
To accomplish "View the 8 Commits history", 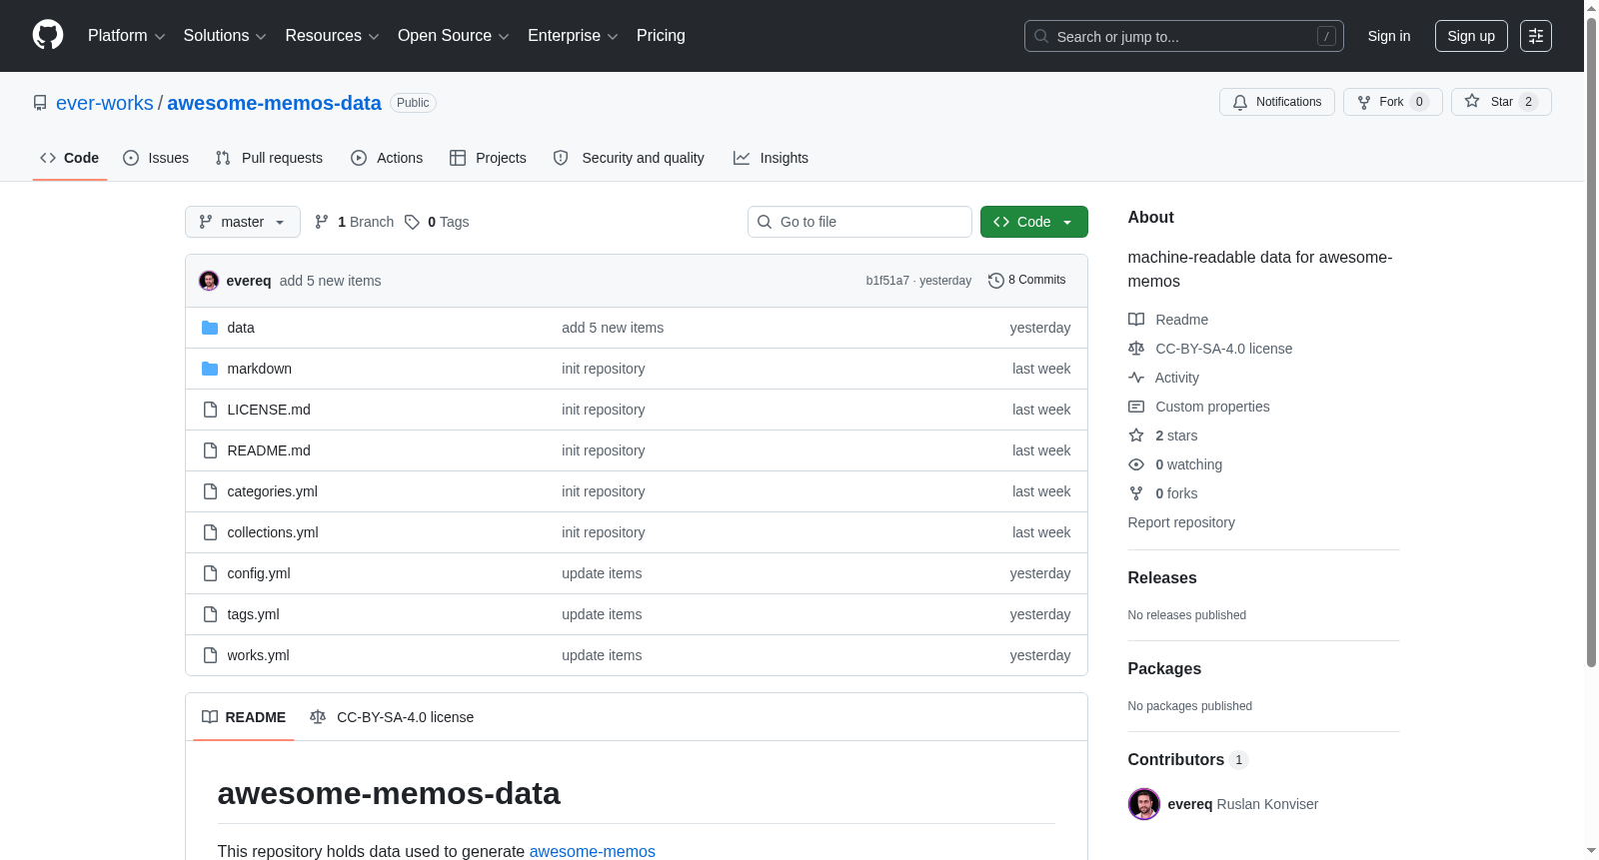I will point(1027,281).
